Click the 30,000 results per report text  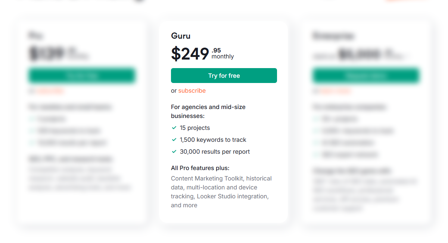(x=215, y=151)
